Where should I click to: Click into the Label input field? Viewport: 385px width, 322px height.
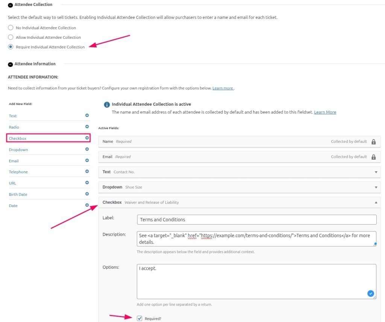coord(256,219)
